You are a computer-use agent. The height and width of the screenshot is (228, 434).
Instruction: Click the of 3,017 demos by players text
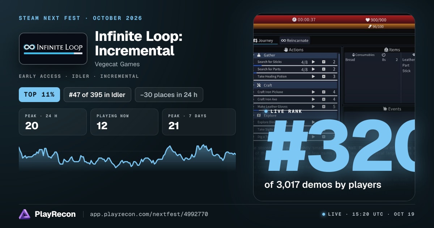[323, 185]
